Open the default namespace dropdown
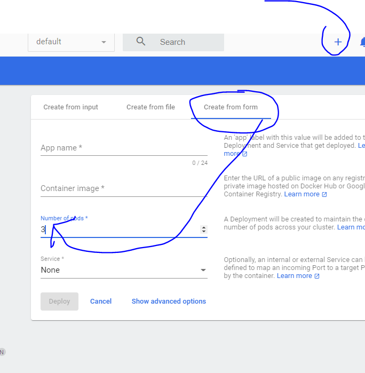Image resolution: width=365 pixels, height=373 pixels. 71,42
